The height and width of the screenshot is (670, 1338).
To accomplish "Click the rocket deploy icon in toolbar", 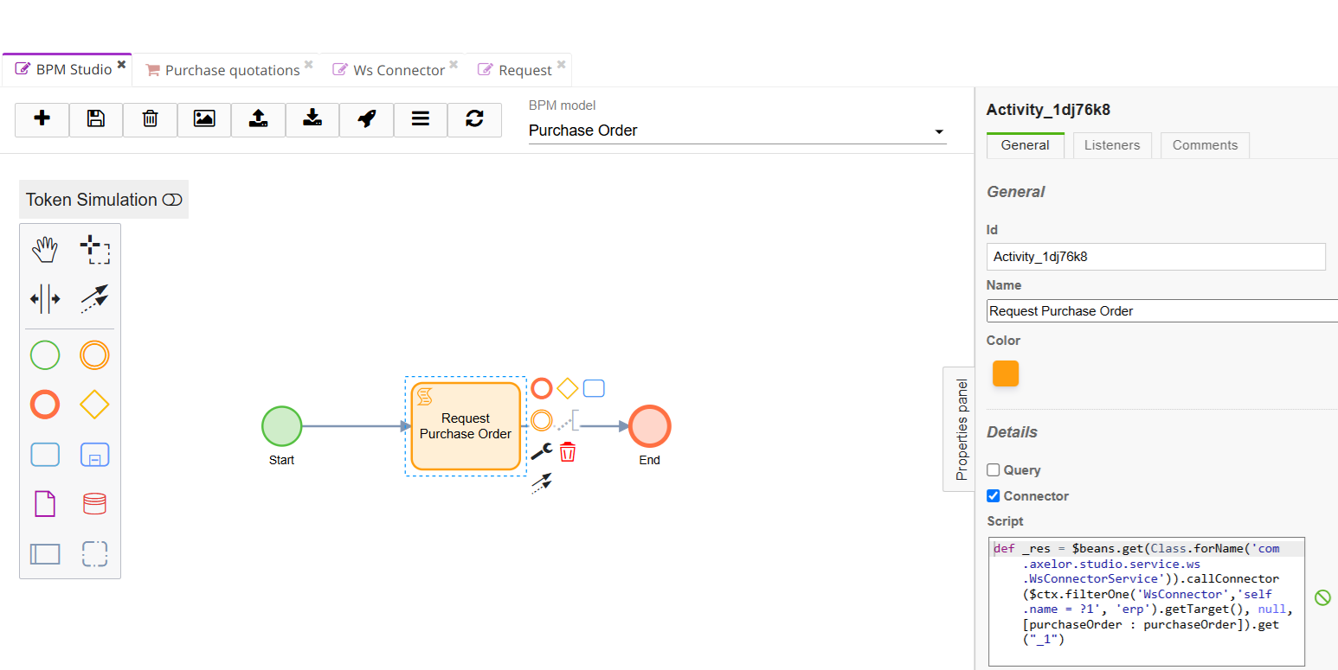I will click(x=366, y=119).
